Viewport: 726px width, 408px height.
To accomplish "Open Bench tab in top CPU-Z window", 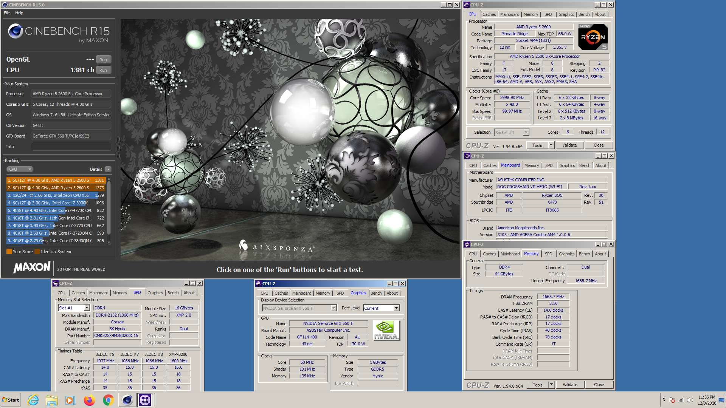I will (x=584, y=14).
